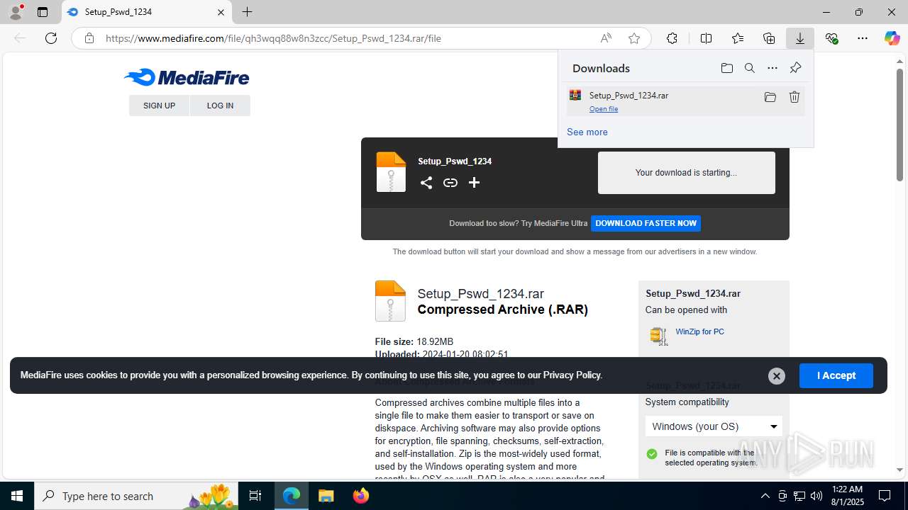Launch Copilot sidebar icon
Viewport: 908px width, 510px height.
892,38
